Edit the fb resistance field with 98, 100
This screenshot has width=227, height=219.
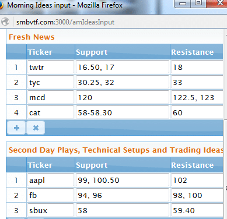(197, 195)
